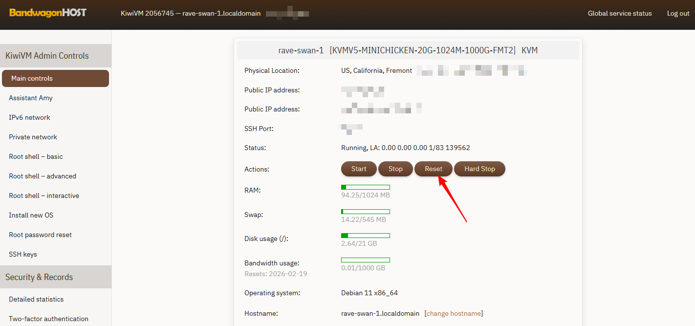Open Root shell – advanced
The height and width of the screenshot is (326, 695).
tap(43, 176)
